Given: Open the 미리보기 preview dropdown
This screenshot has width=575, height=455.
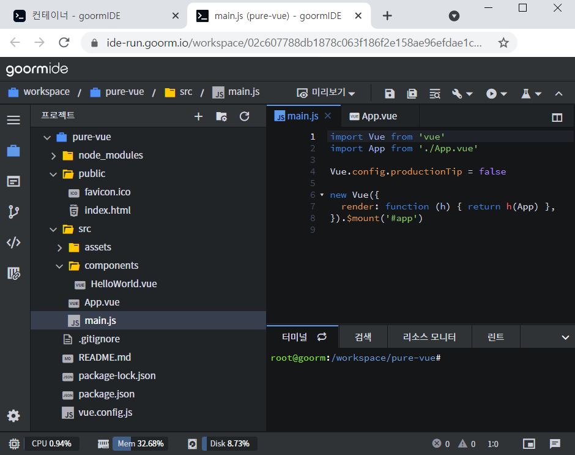Looking at the screenshot, I should (326, 92).
